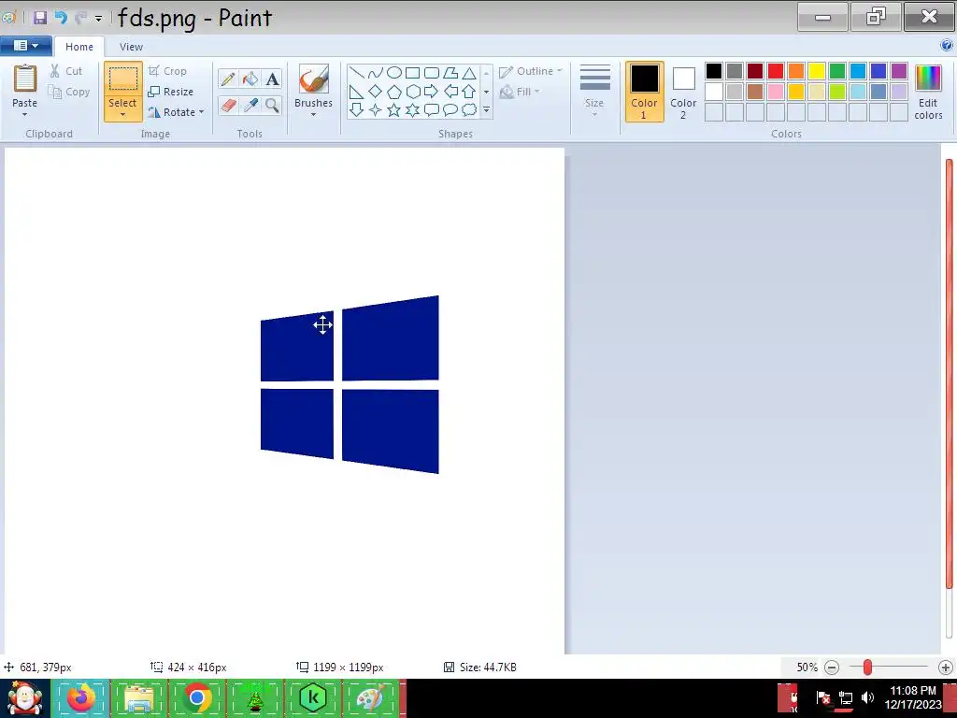Image resolution: width=957 pixels, height=718 pixels.
Task: Select the Down arrow shape
Action: [356, 110]
